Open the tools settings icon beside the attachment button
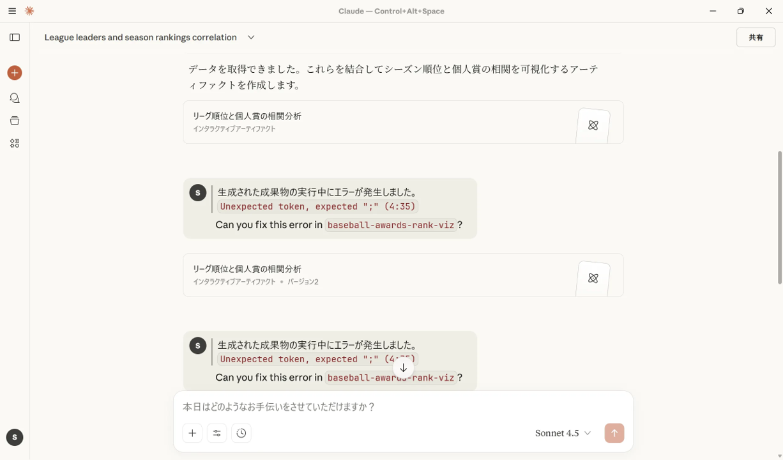The image size is (783, 460). 217,433
